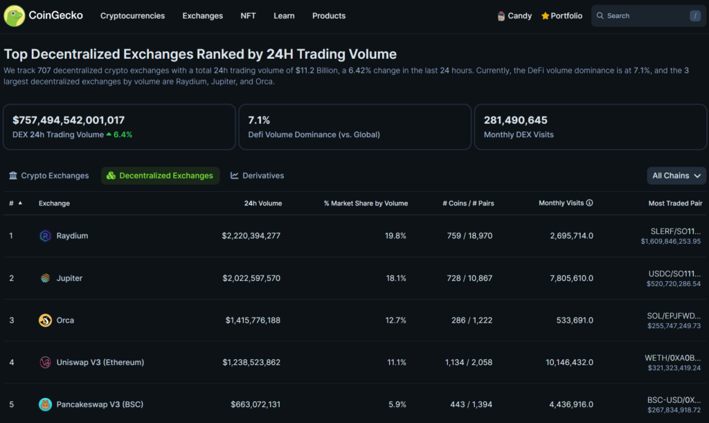Click the Most Traded Pair column header
Viewport: 709px width, 423px height.
click(x=675, y=204)
